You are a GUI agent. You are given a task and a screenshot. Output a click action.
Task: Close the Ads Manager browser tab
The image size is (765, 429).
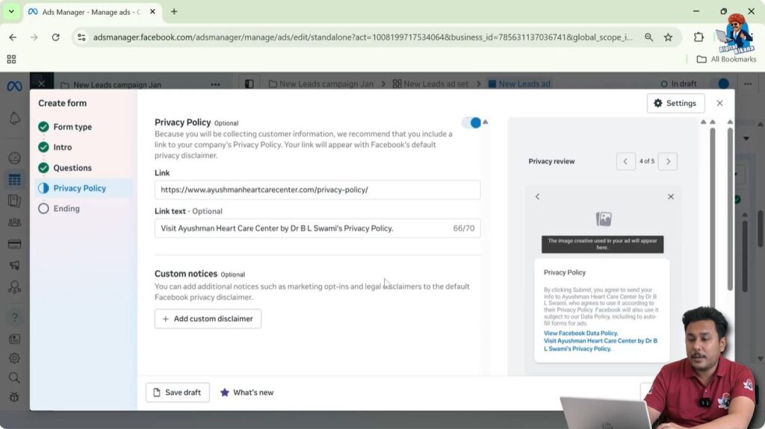click(152, 12)
